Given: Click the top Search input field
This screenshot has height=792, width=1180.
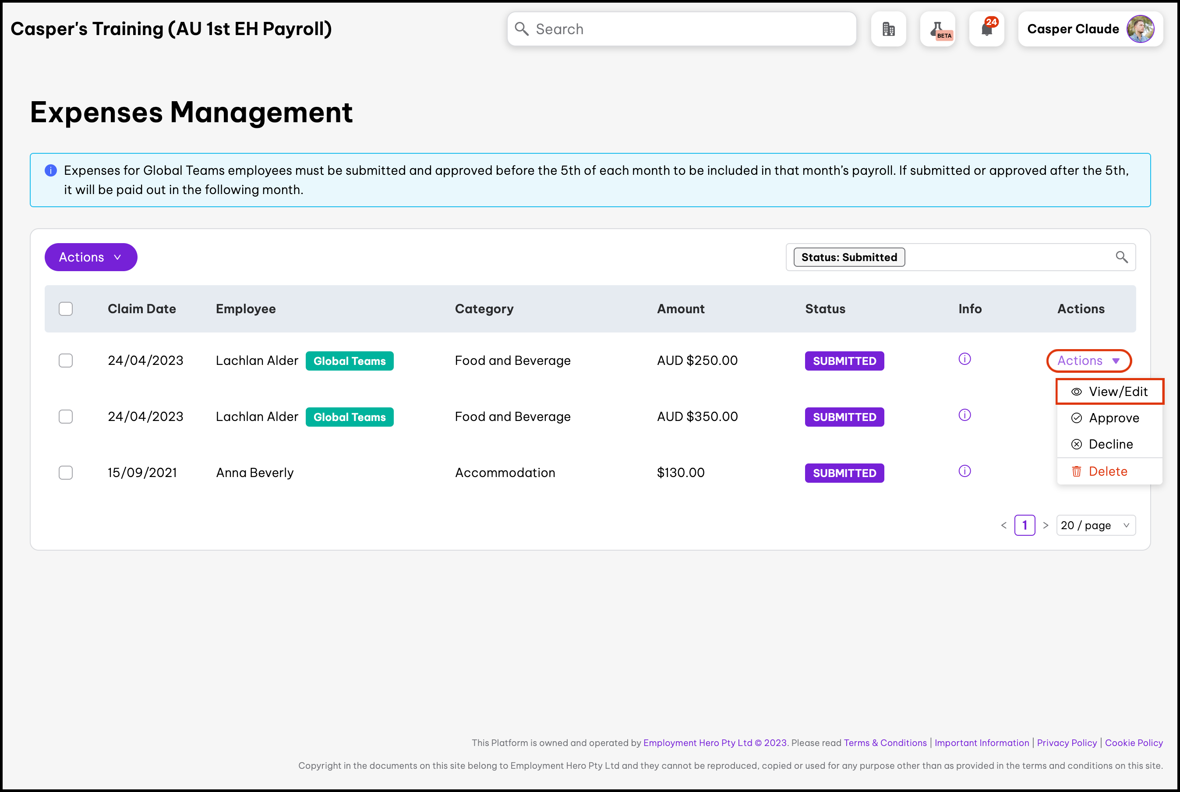Looking at the screenshot, I should (x=682, y=29).
